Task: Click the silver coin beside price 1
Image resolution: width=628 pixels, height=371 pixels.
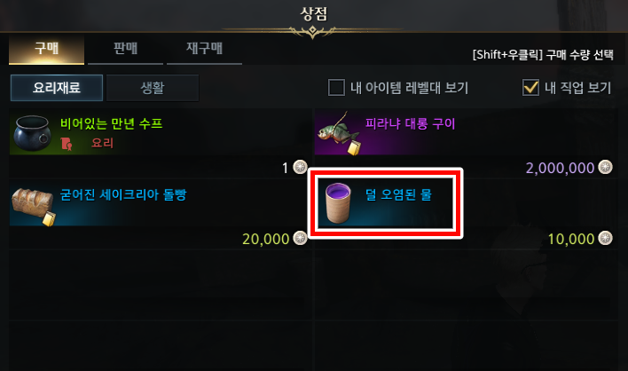Action: 300,167
